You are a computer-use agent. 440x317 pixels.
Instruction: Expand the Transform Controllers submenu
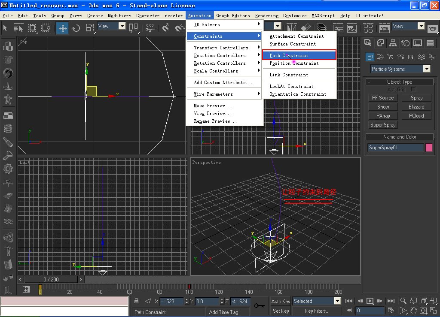coord(225,48)
